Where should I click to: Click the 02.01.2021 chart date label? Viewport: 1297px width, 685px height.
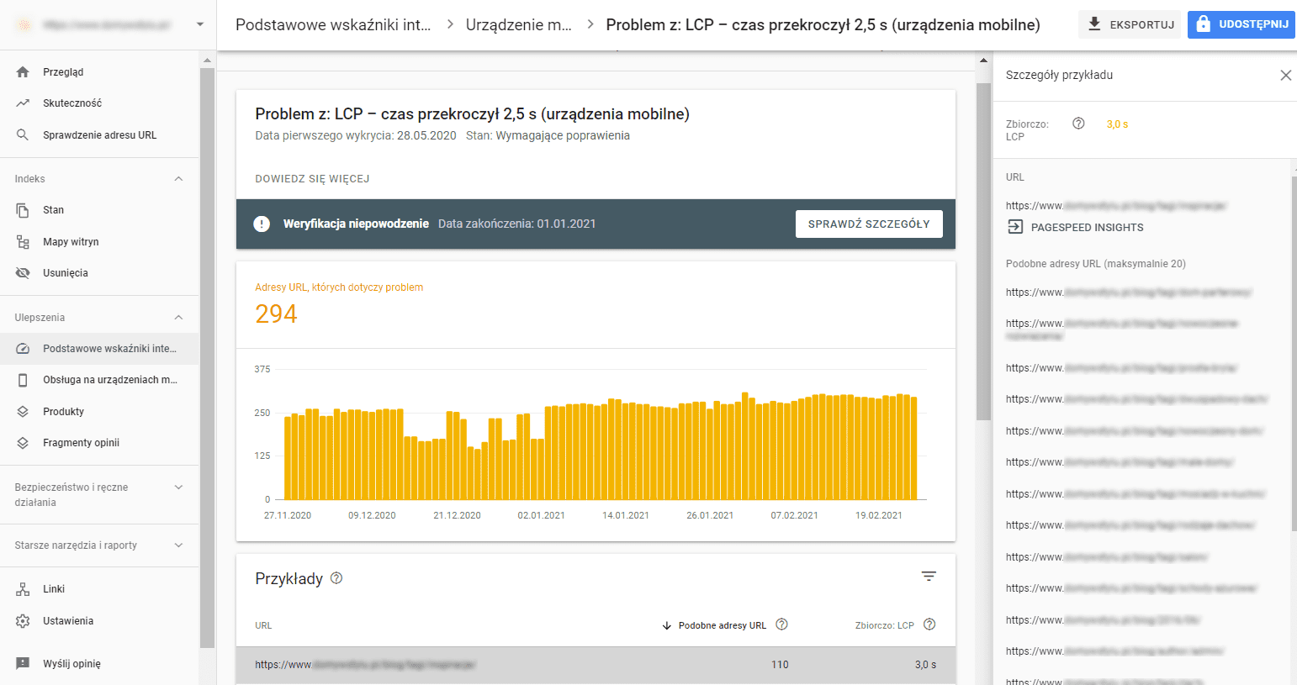541,515
